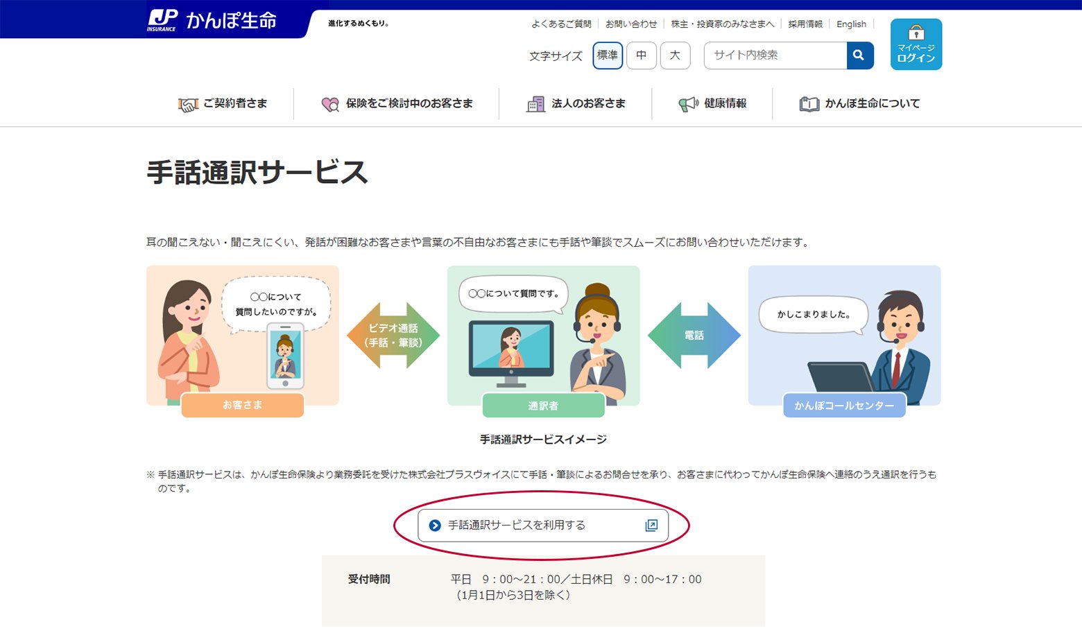
Task: Open よくあるご質問 link
Action: [x=561, y=24]
